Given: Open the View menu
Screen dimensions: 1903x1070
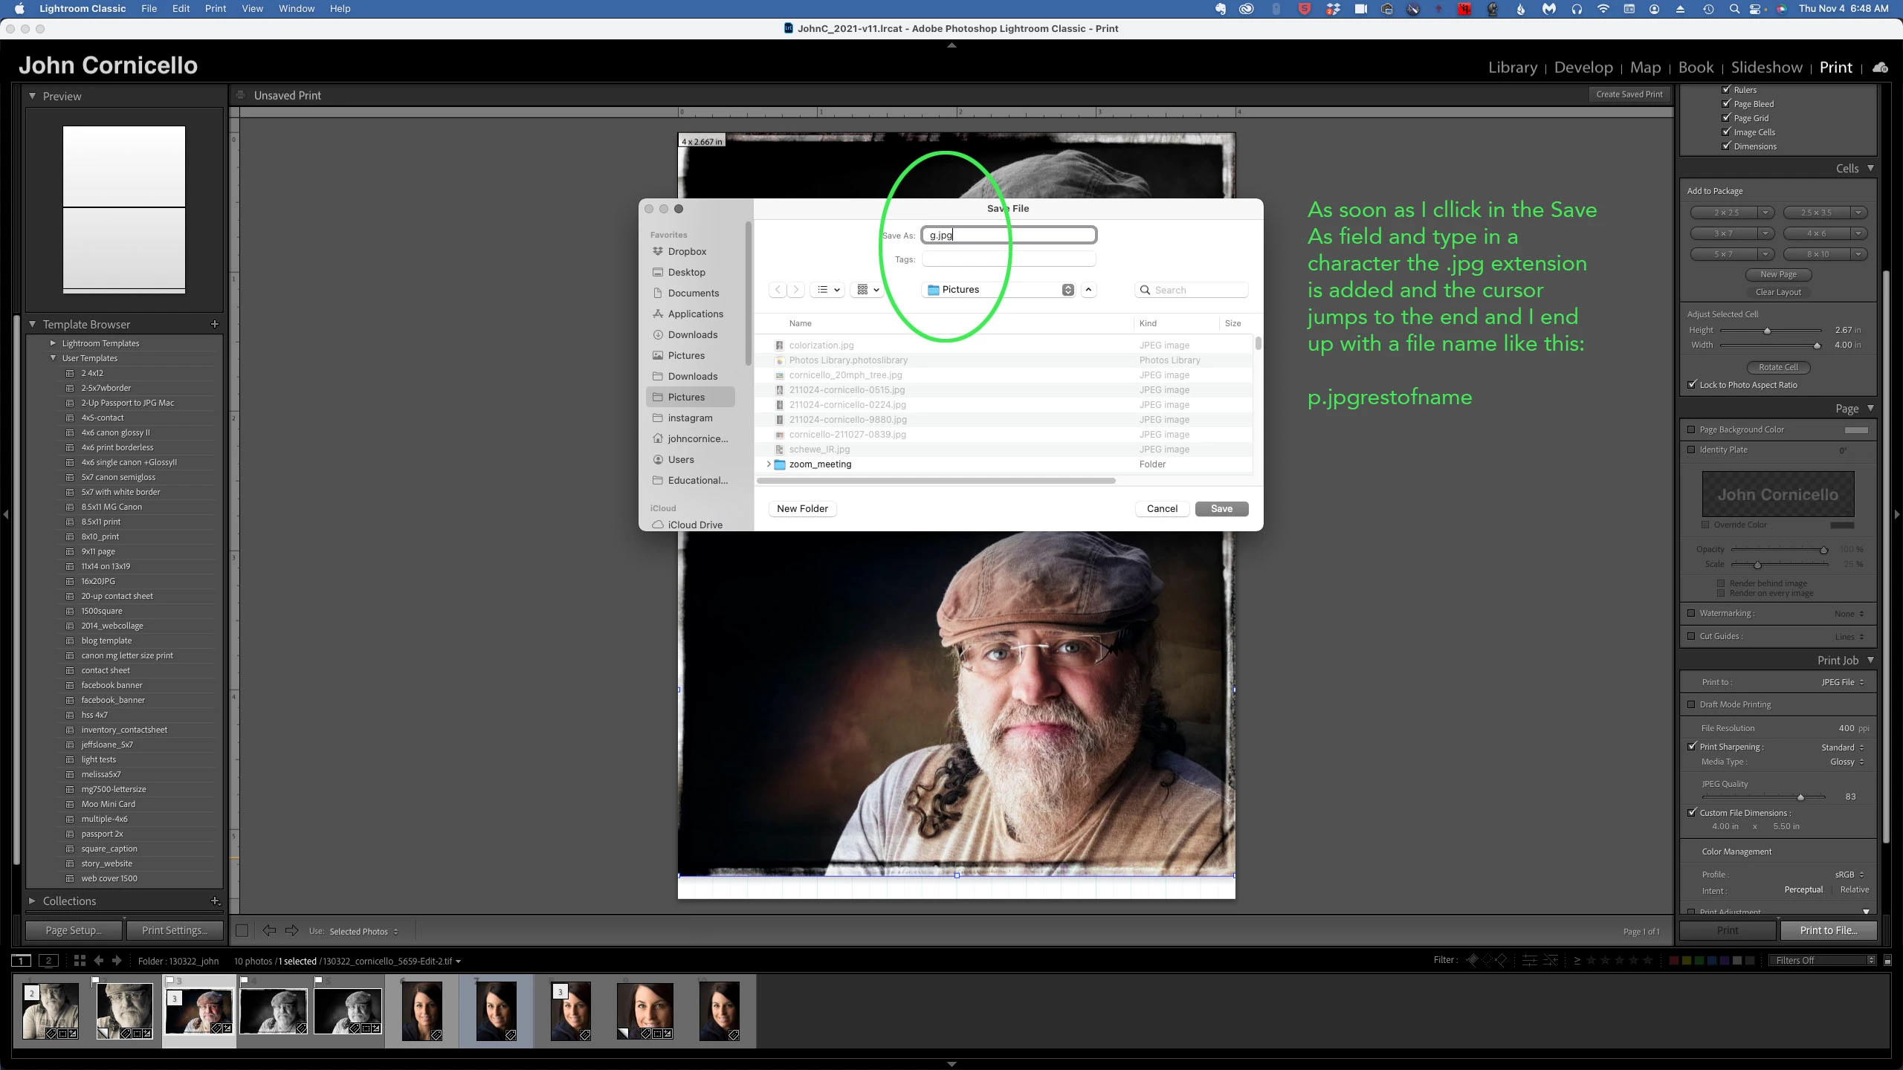Looking at the screenshot, I should (252, 9).
